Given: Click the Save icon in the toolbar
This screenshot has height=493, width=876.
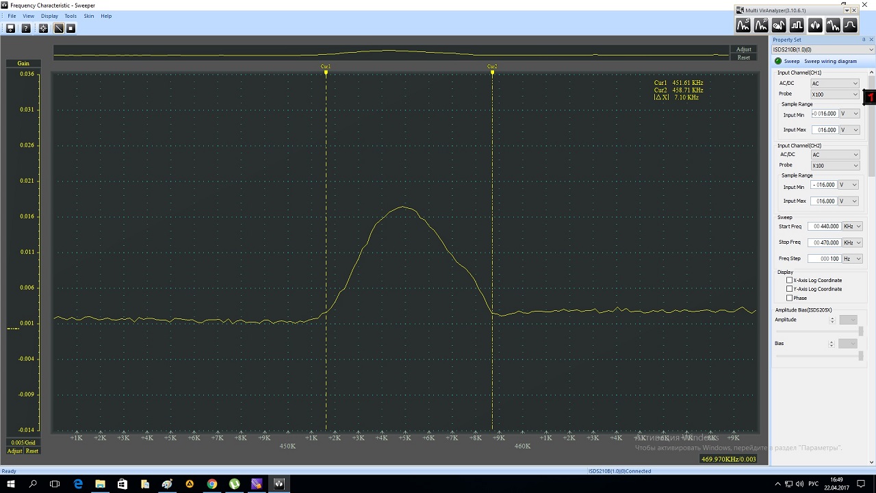Looking at the screenshot, I should [10, 28].
